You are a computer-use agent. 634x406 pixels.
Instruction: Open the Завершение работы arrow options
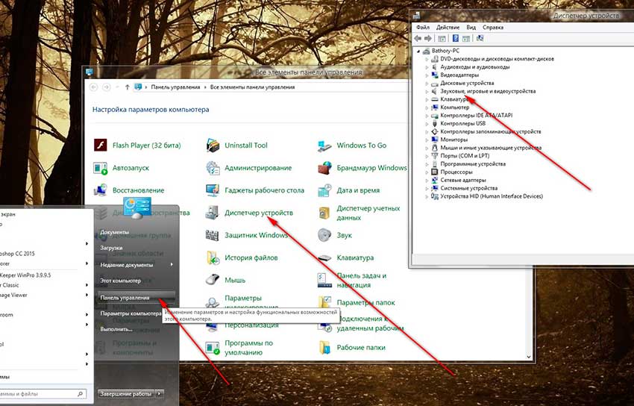click(x=160, y=393)
